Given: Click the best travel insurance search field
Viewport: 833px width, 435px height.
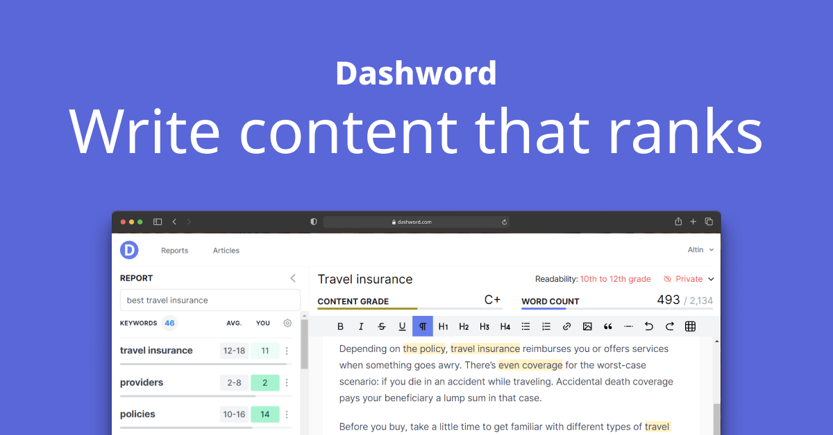Looking at the screenshot, I should pos(210,300).
